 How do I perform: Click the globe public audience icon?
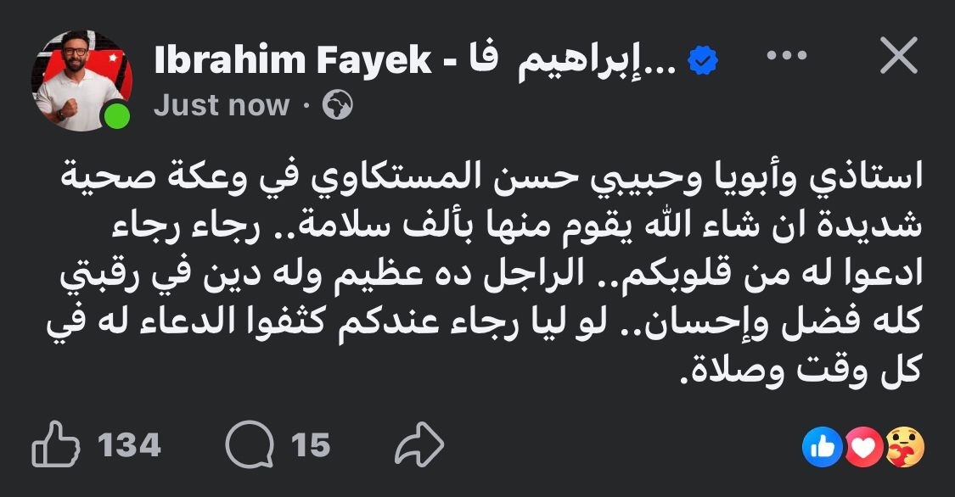tap(338, 106)
